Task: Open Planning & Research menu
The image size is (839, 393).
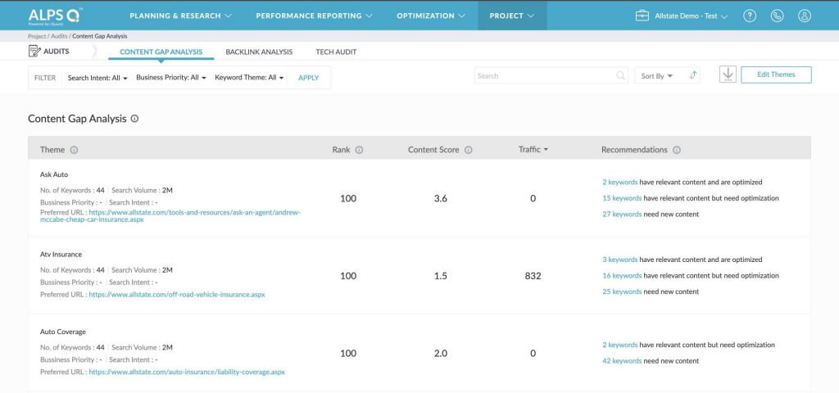Action: point(180,16)
